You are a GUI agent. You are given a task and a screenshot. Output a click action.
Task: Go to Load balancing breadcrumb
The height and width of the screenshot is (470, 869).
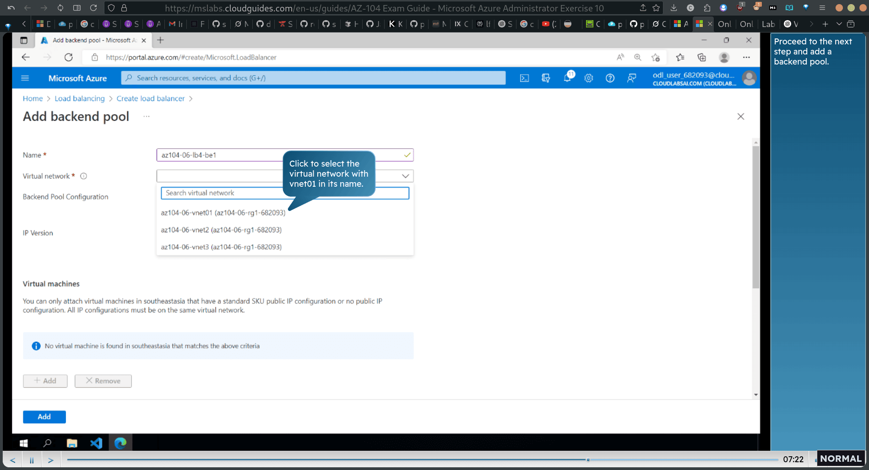80,98
